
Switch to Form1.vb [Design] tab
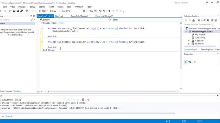point(104,16)
